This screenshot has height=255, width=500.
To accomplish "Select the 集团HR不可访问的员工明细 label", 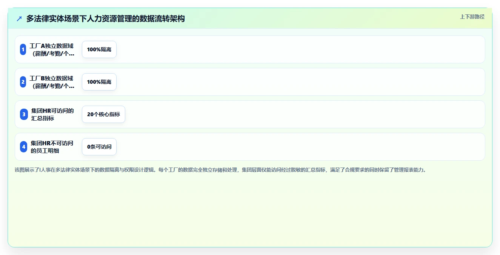I will point(52,147).
